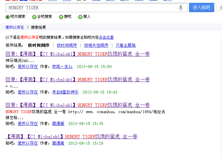Sort results by 按相关性顺序

pyautogui.click(x=96, y=45)
